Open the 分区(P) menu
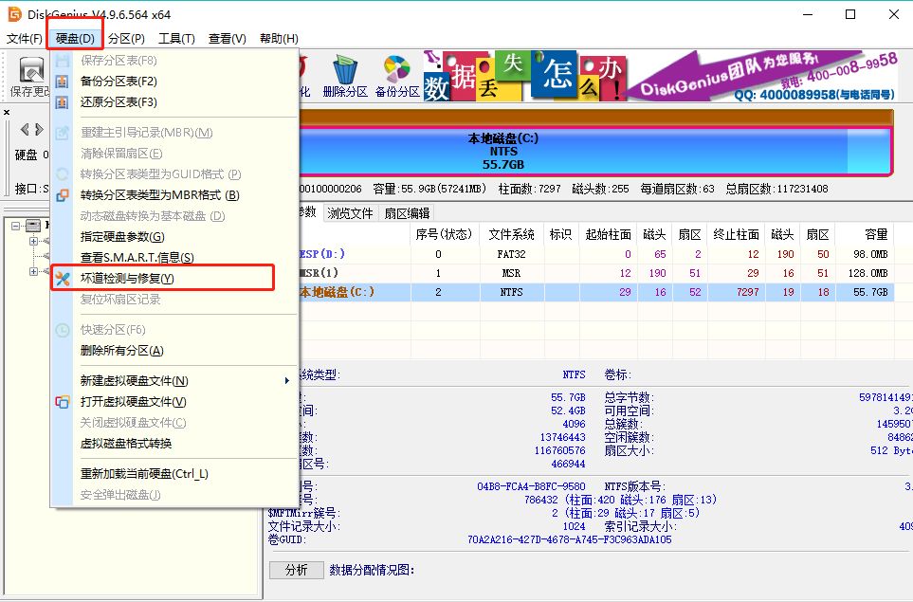The height and width of the screenshot is (602, 913). tap(126, 39)
